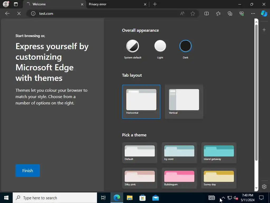The image size is (270, 203).
Task: Pick the Default theme
Action: point(140,153)
